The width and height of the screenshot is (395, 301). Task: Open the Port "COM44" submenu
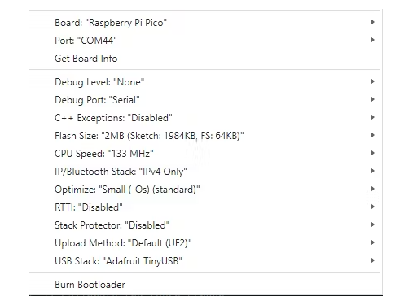tap(204, 40)
